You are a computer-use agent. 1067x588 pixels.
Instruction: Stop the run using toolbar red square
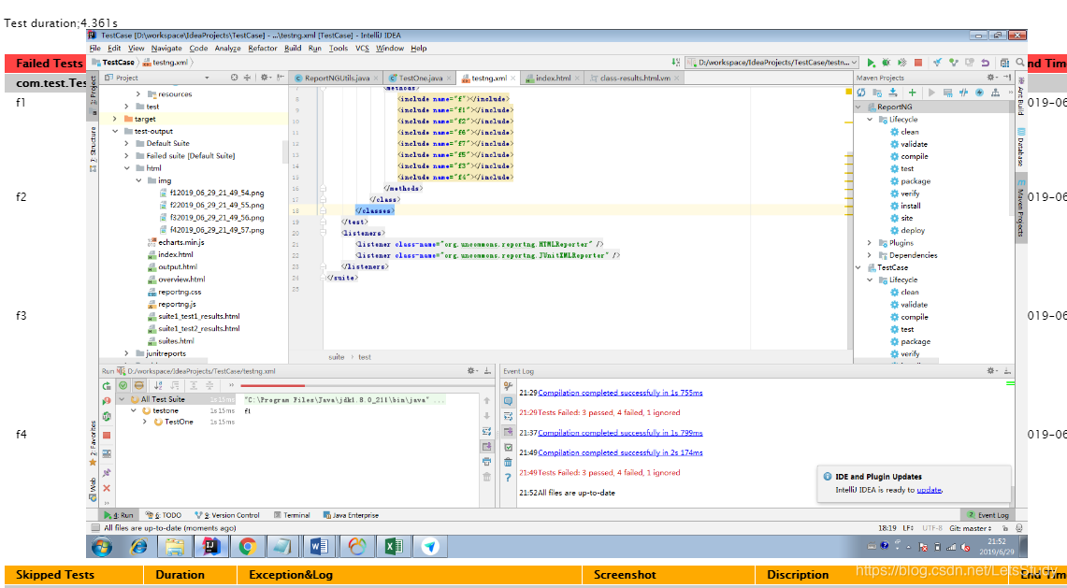coord(918,63)
